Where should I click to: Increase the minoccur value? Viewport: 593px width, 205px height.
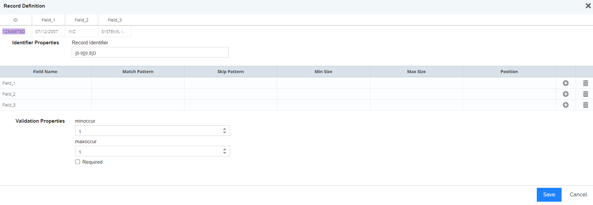(225, 129)
